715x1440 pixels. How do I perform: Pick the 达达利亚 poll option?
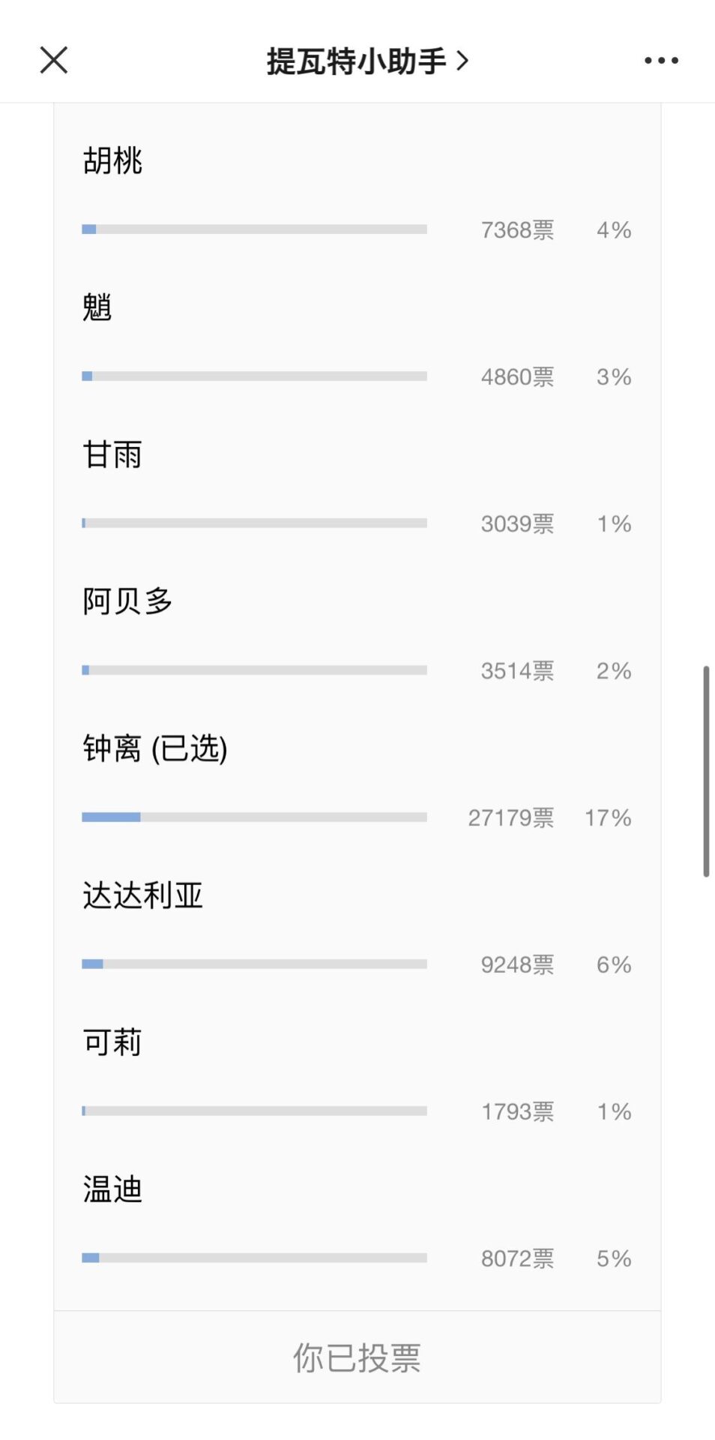[142, 895]
